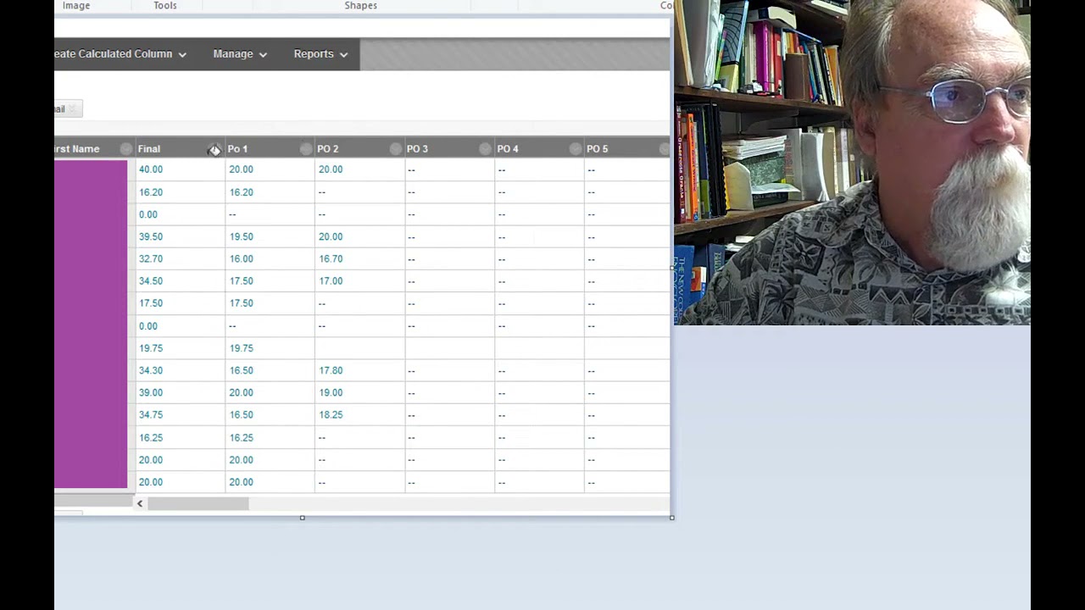The height and width of the screenshot is (610, 1085).
Task: Open the PO 3 column options chevron
Action: [485, 149]
